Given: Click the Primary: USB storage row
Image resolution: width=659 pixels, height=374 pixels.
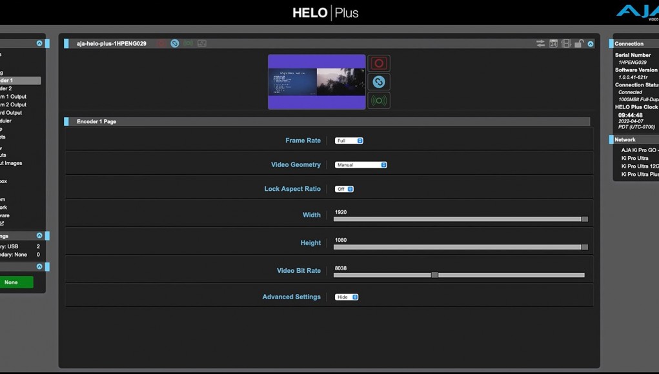Looking at the screenshot, I should pos(20,246).
